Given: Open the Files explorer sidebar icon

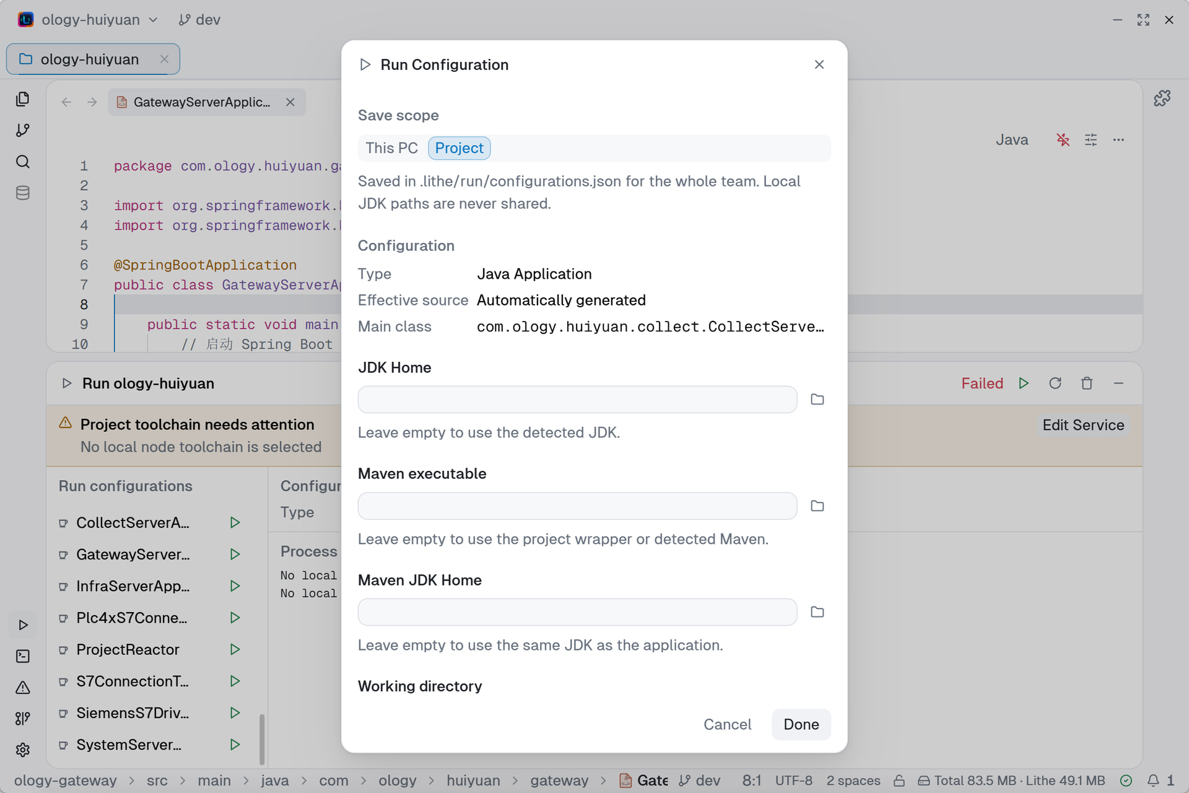Looking at the screenshot, I should [x=23, y=99].
